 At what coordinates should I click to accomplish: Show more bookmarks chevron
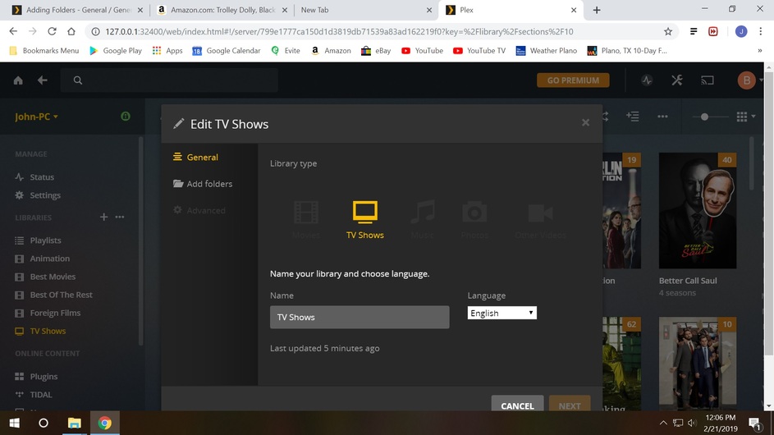(760, 50)
